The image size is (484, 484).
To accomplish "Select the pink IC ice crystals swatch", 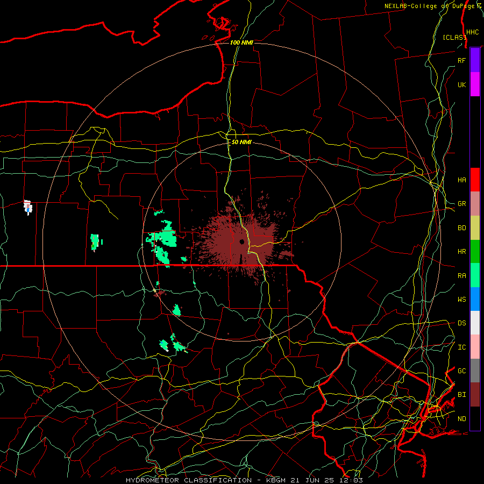I will pyautogui.click(x=475, y=347).
